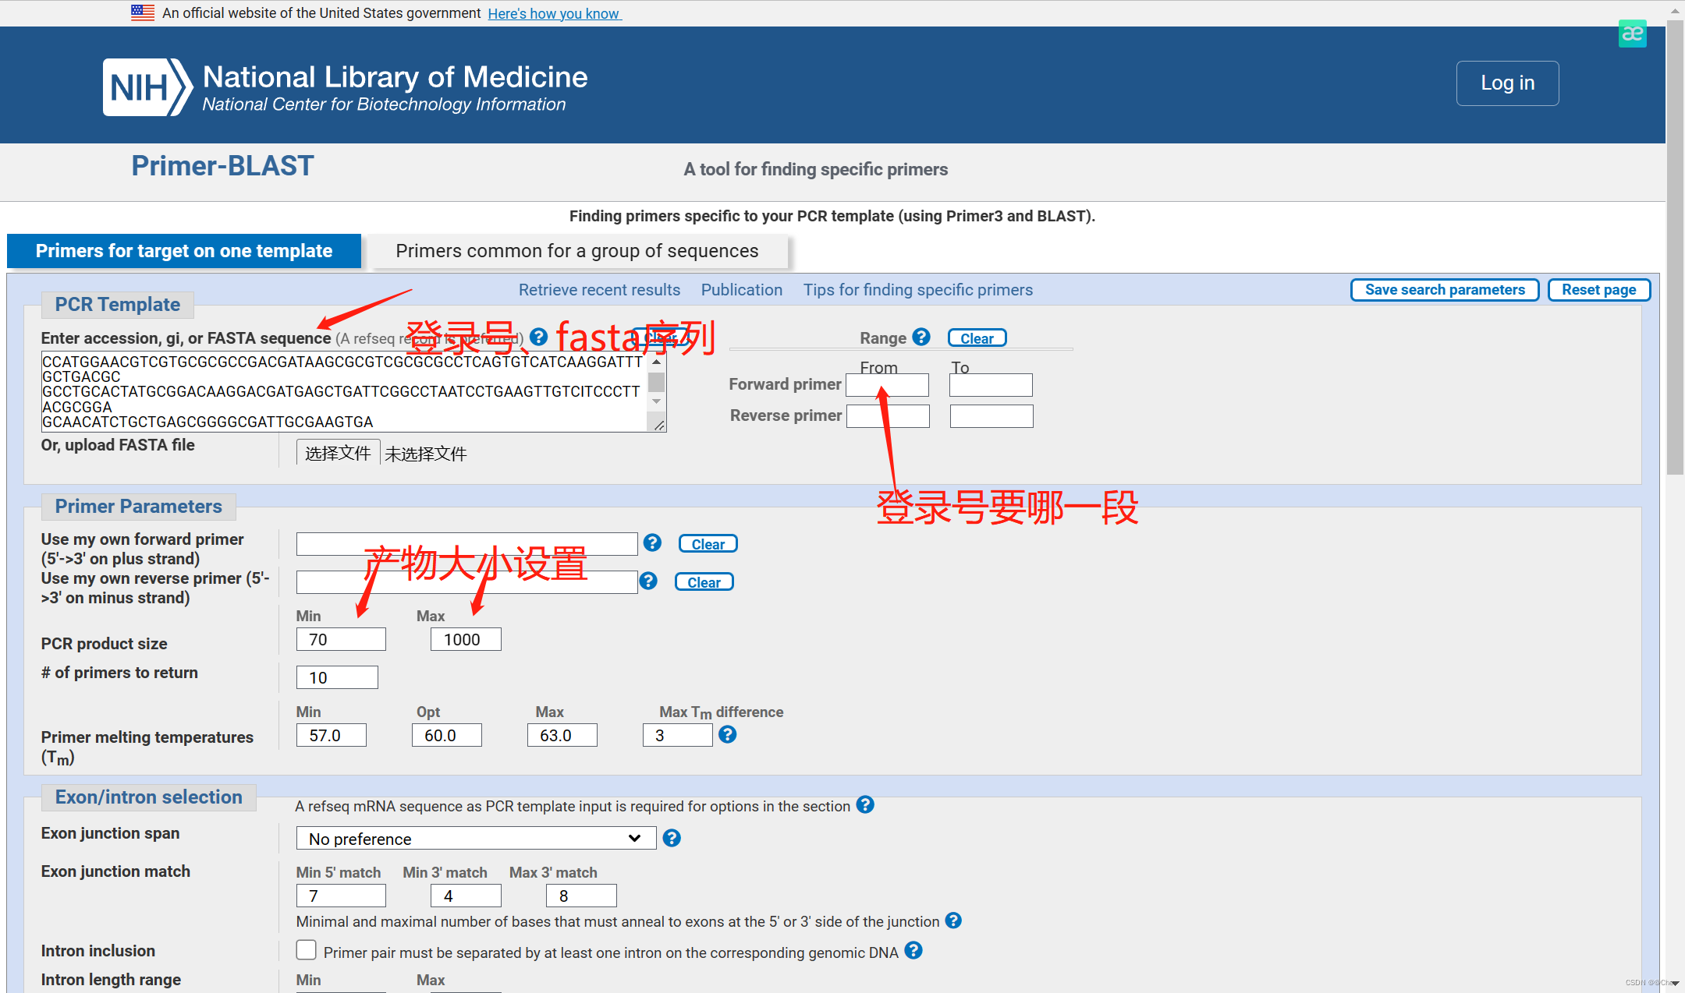Viewport: 1685px width, 993px height.
Task: Select Primers for target on one template tab
Action: click(184, 251)
